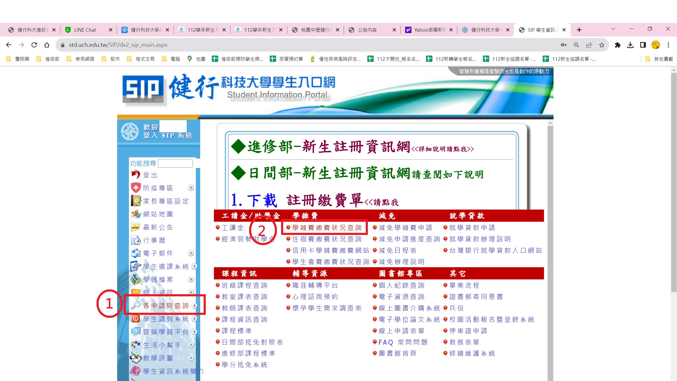Expand the 生活小幫手 submenu arrow

[x=191, y=345]
